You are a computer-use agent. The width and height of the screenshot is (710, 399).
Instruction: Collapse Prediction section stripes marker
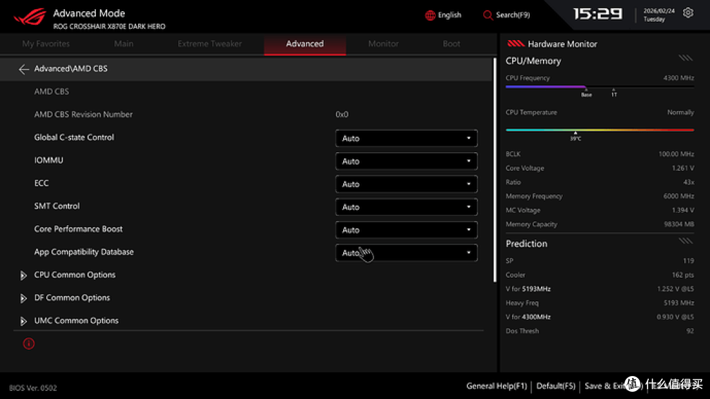tap(686, 241)
